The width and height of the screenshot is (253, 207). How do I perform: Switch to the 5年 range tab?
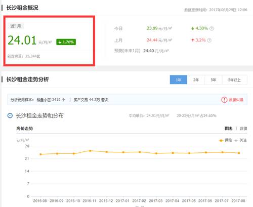pos(214,79)
